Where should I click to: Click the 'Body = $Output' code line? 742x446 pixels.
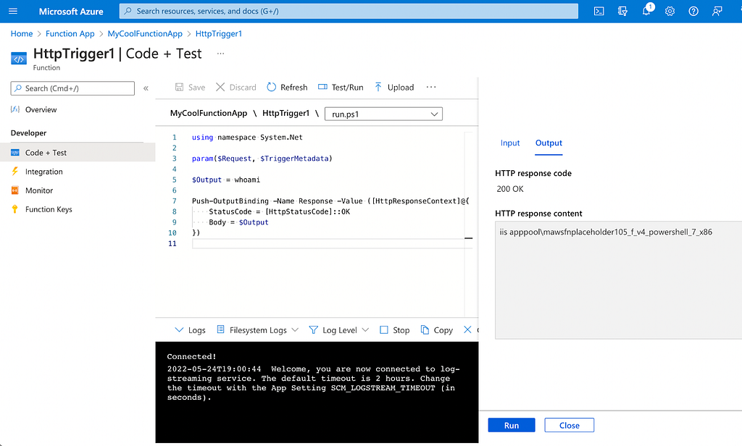pyautogui.click(x=238, y=222)
